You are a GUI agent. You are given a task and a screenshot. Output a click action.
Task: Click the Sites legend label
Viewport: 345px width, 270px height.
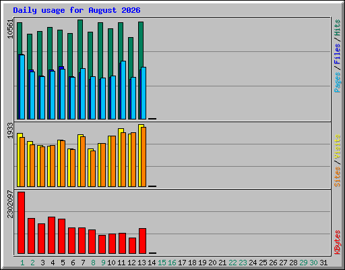click(338, 177)
